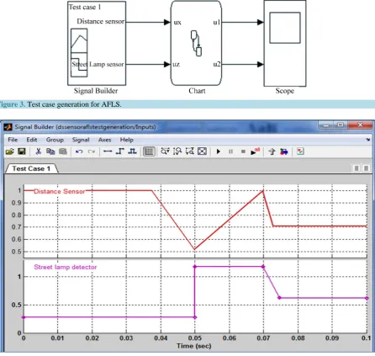Click the Open file toolbar icon

coord(10,151)
